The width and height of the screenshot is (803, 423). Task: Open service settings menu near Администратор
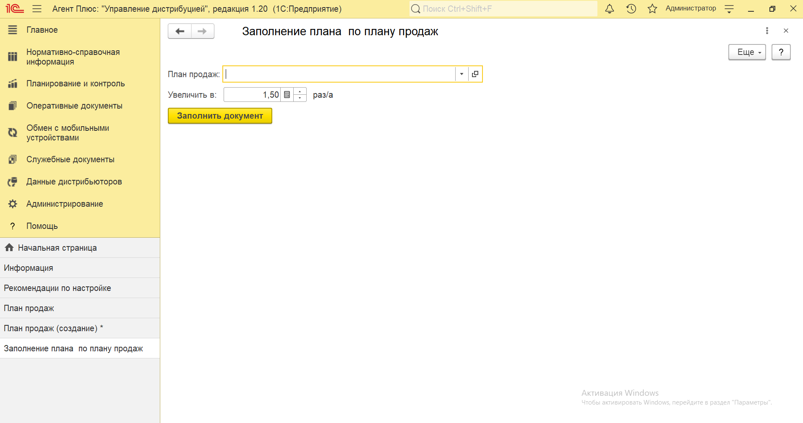point(729,9)
